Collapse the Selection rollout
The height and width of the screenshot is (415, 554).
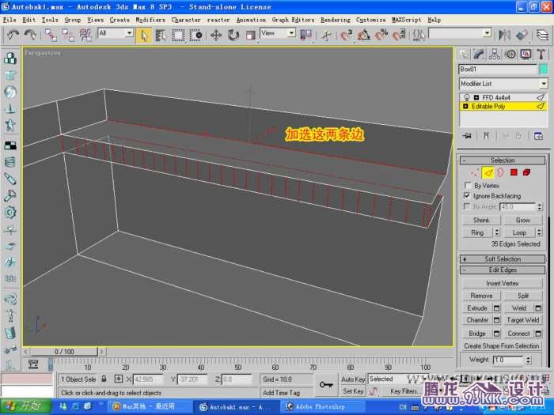(503, 160)
